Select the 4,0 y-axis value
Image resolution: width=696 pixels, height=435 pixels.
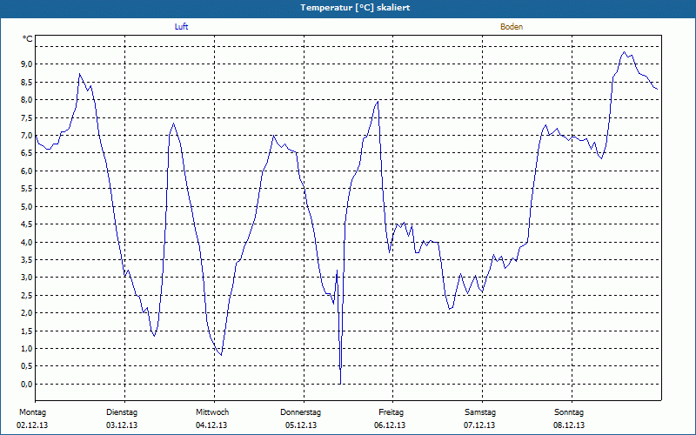tap(27, 242)
